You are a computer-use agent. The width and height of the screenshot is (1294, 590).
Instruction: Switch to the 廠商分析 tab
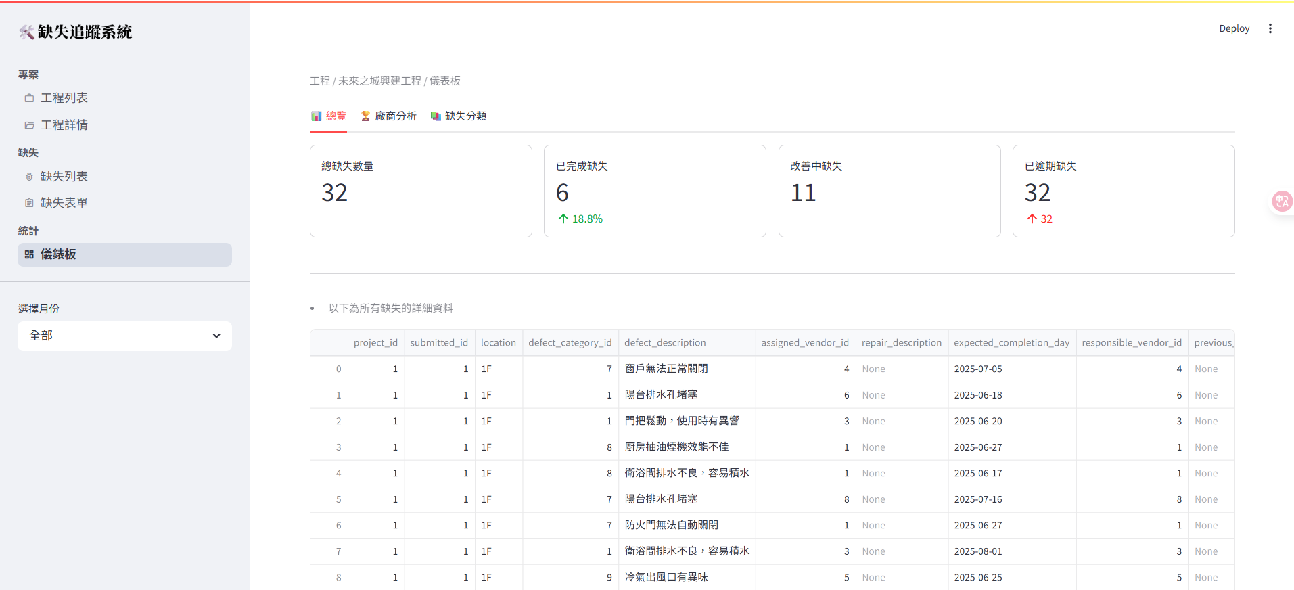(388, 116)
